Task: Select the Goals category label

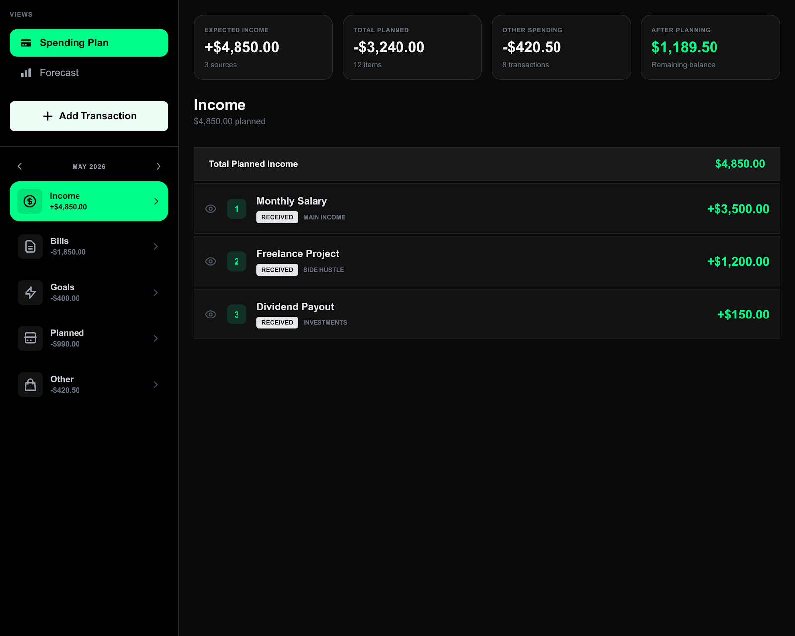Action: tap(62, 287)
